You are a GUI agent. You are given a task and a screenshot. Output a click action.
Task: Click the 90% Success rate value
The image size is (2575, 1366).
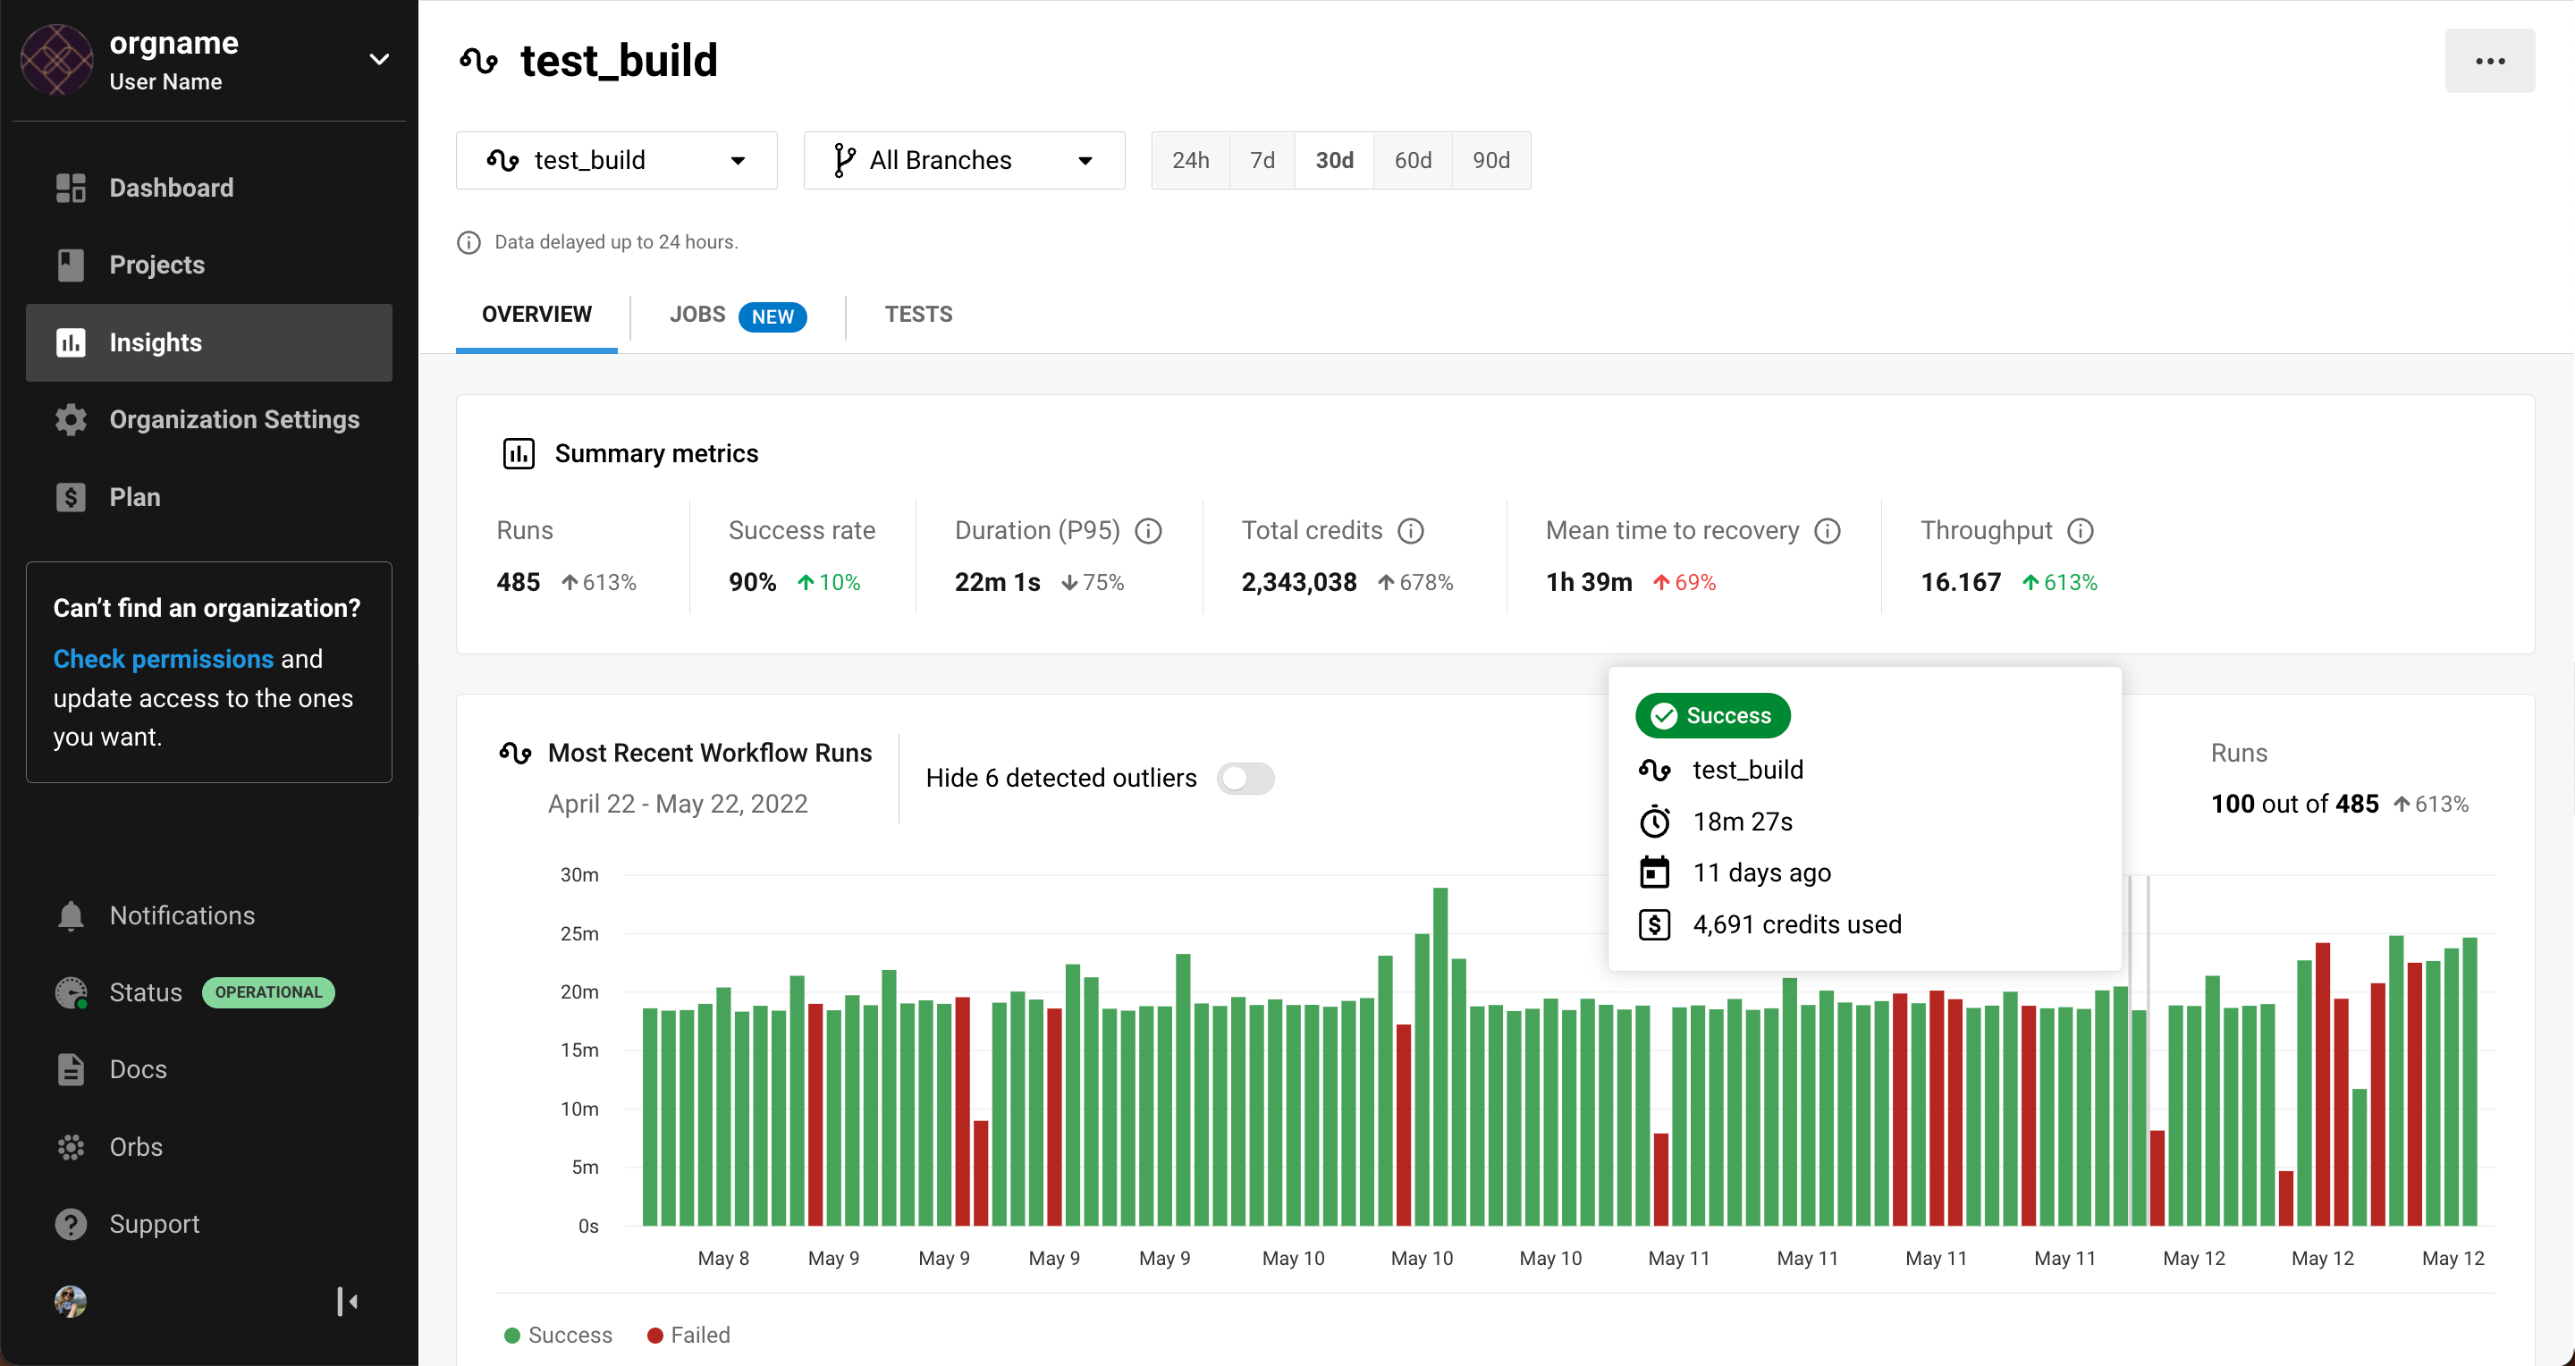pyautogui.click(x=753, y=583)
